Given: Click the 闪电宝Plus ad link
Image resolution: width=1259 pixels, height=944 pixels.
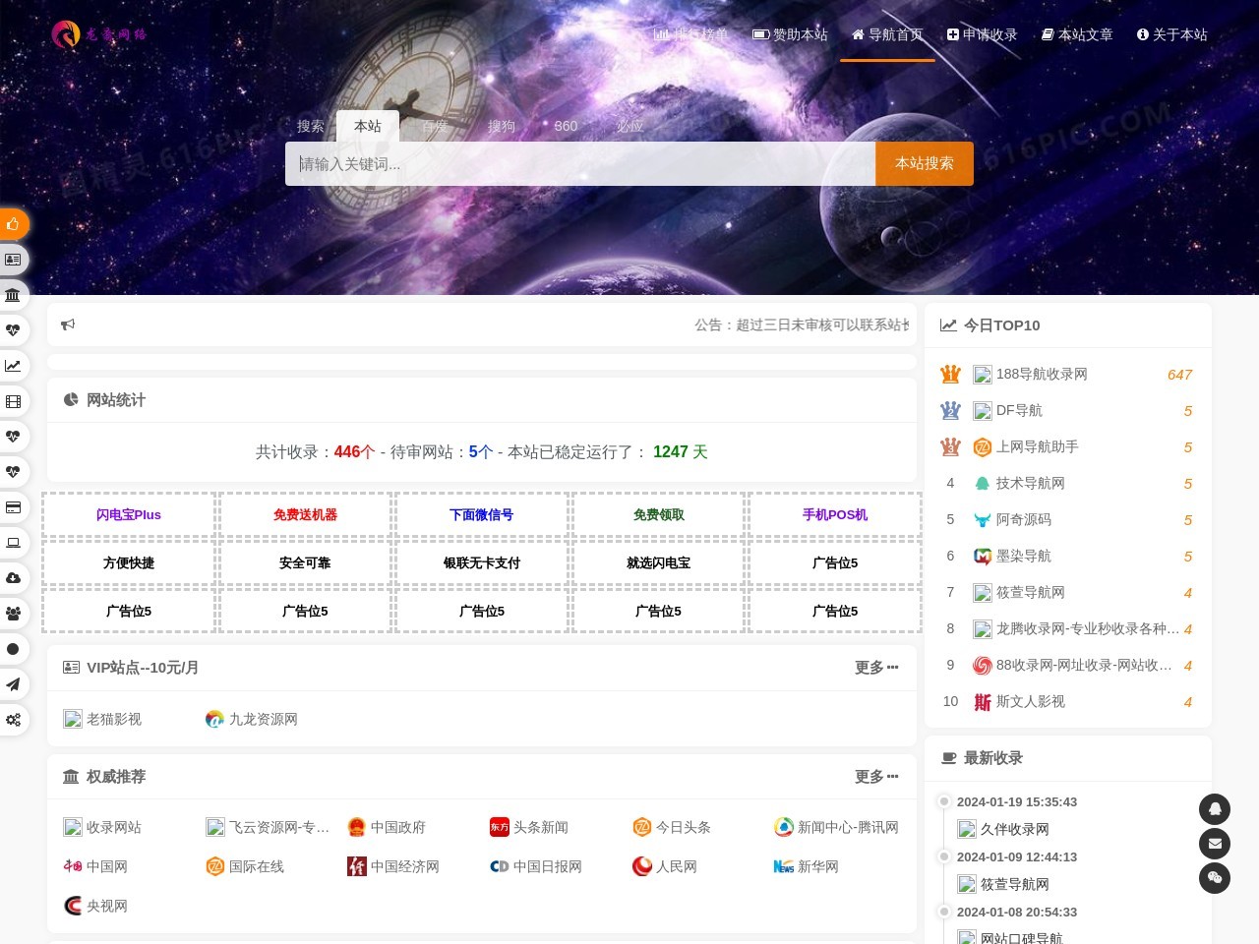Looking at the screenshot, I should coord(129,514).
